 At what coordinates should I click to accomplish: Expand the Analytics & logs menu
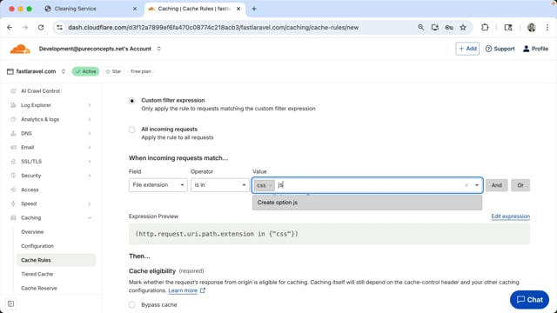click(x=89, y=119)
